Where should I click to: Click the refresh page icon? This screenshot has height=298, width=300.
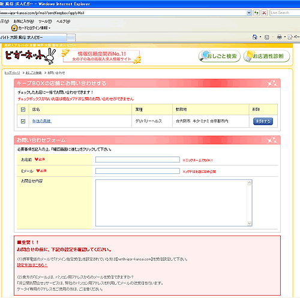coord(256,13)
